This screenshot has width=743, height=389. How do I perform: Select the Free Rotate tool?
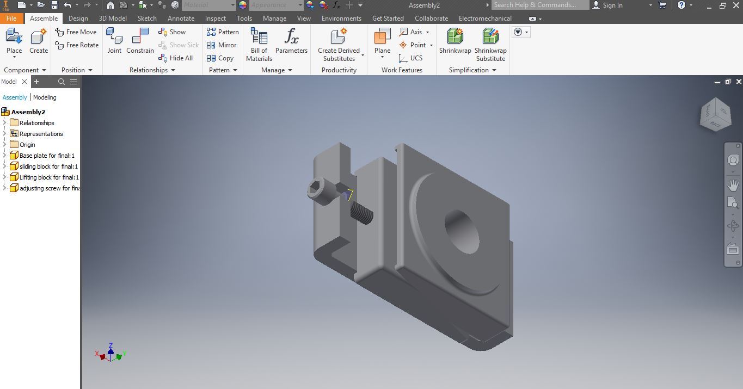click(77, 45)
